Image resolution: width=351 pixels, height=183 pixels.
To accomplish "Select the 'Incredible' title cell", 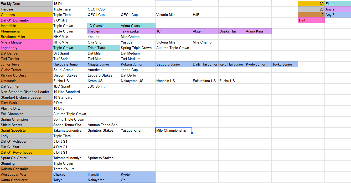I will pyautogui.click(x=26, y=26).
